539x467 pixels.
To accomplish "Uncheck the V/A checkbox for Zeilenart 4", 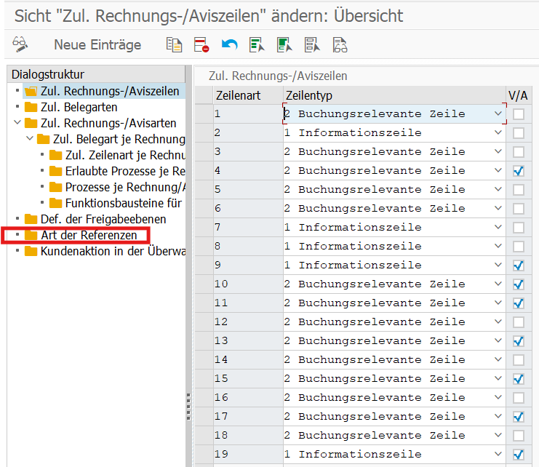I will (519, 171).
